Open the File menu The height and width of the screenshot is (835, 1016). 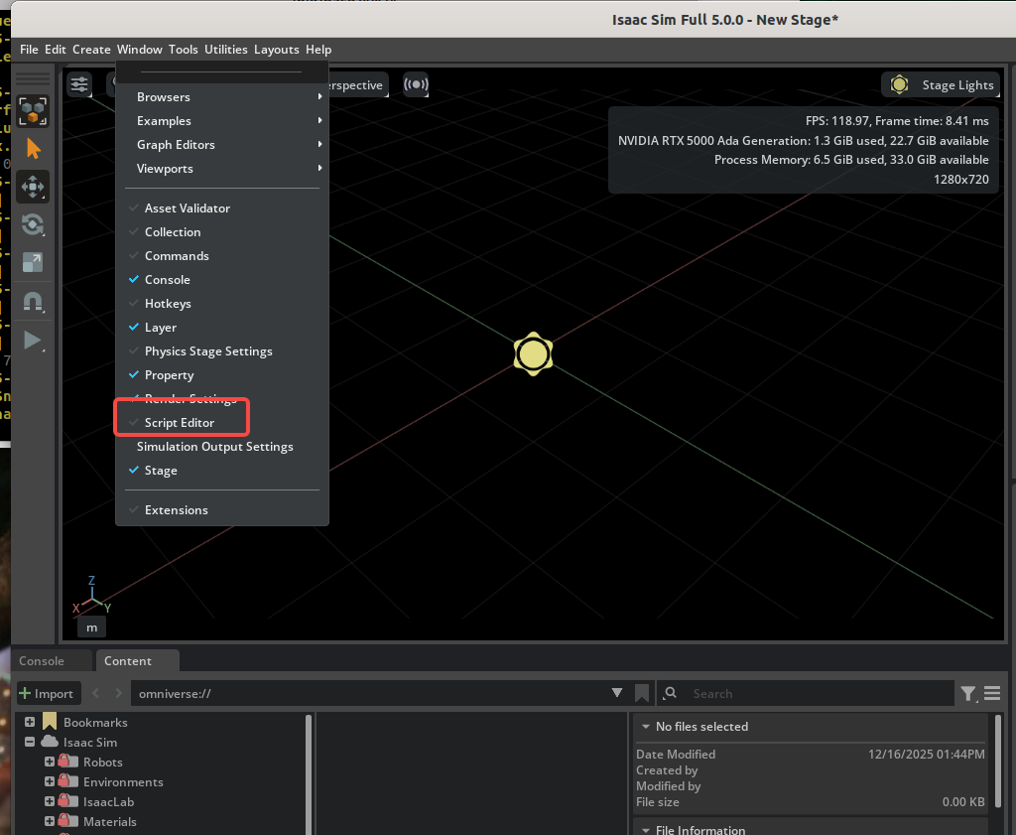[x=29, y=50]
